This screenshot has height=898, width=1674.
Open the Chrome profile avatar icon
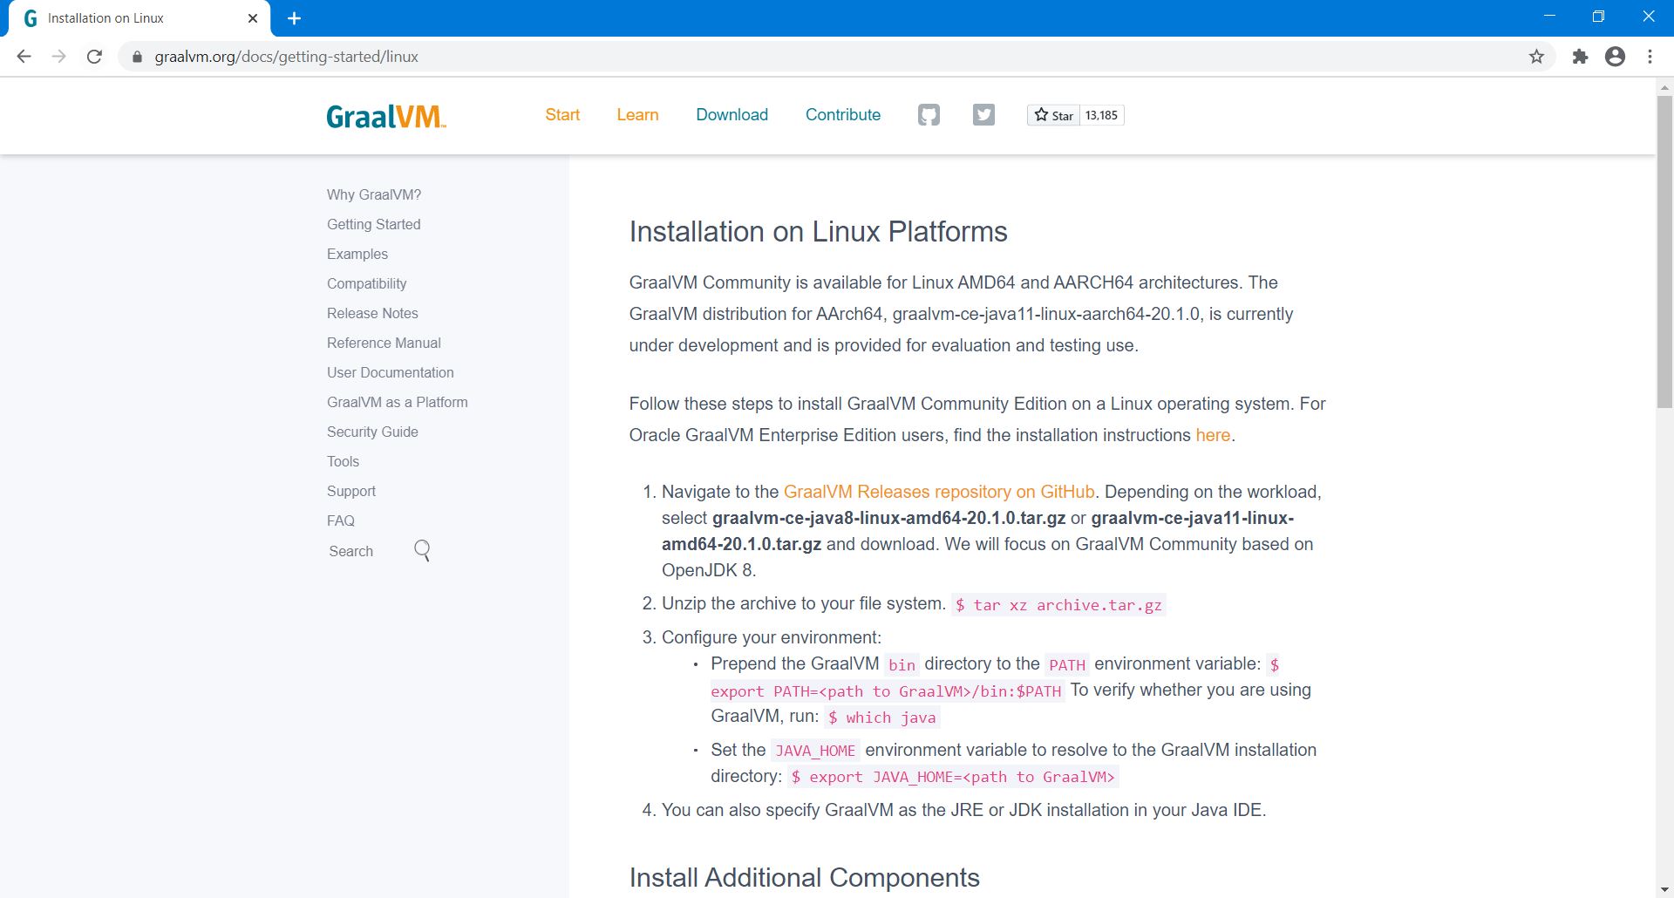[1615, 57]
